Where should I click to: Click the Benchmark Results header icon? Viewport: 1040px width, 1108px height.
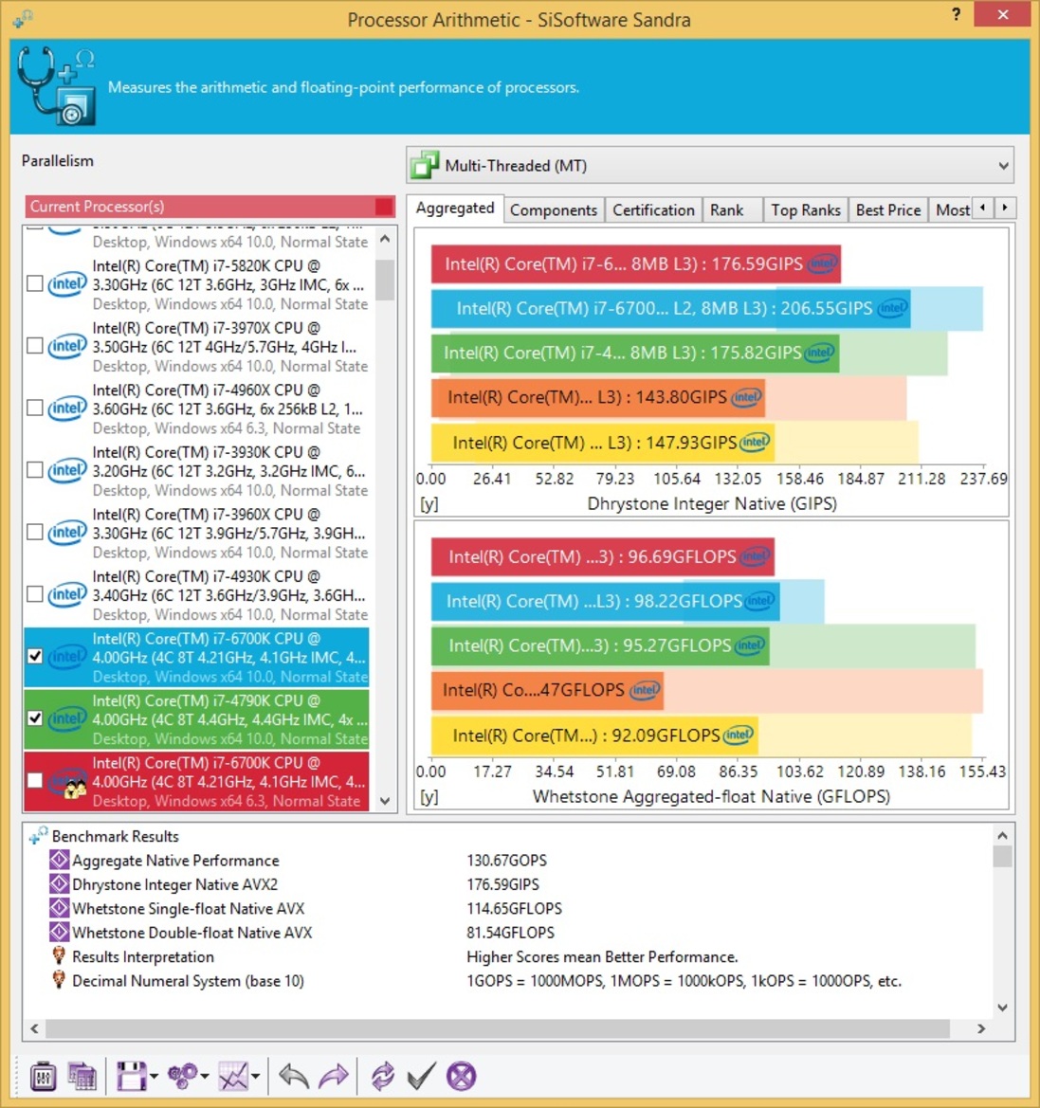tap(38, 836)
